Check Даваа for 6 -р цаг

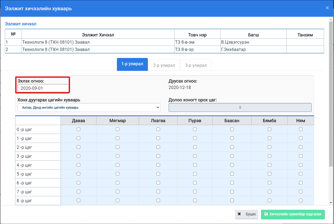[78, 183]
